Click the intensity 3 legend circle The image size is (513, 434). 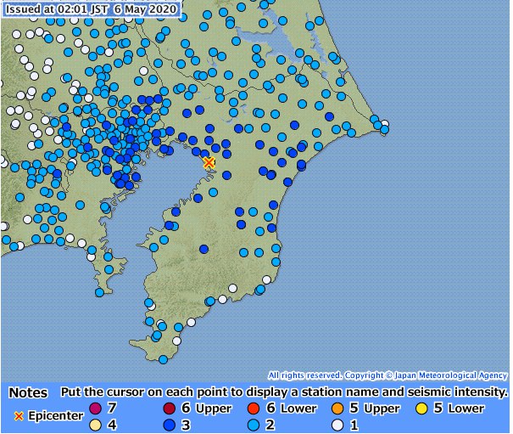[x=169, y=426]
